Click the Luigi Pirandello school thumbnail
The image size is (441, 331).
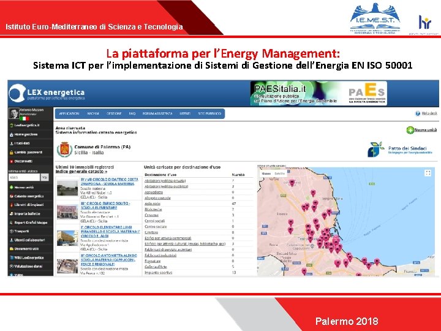click(67, 238)
